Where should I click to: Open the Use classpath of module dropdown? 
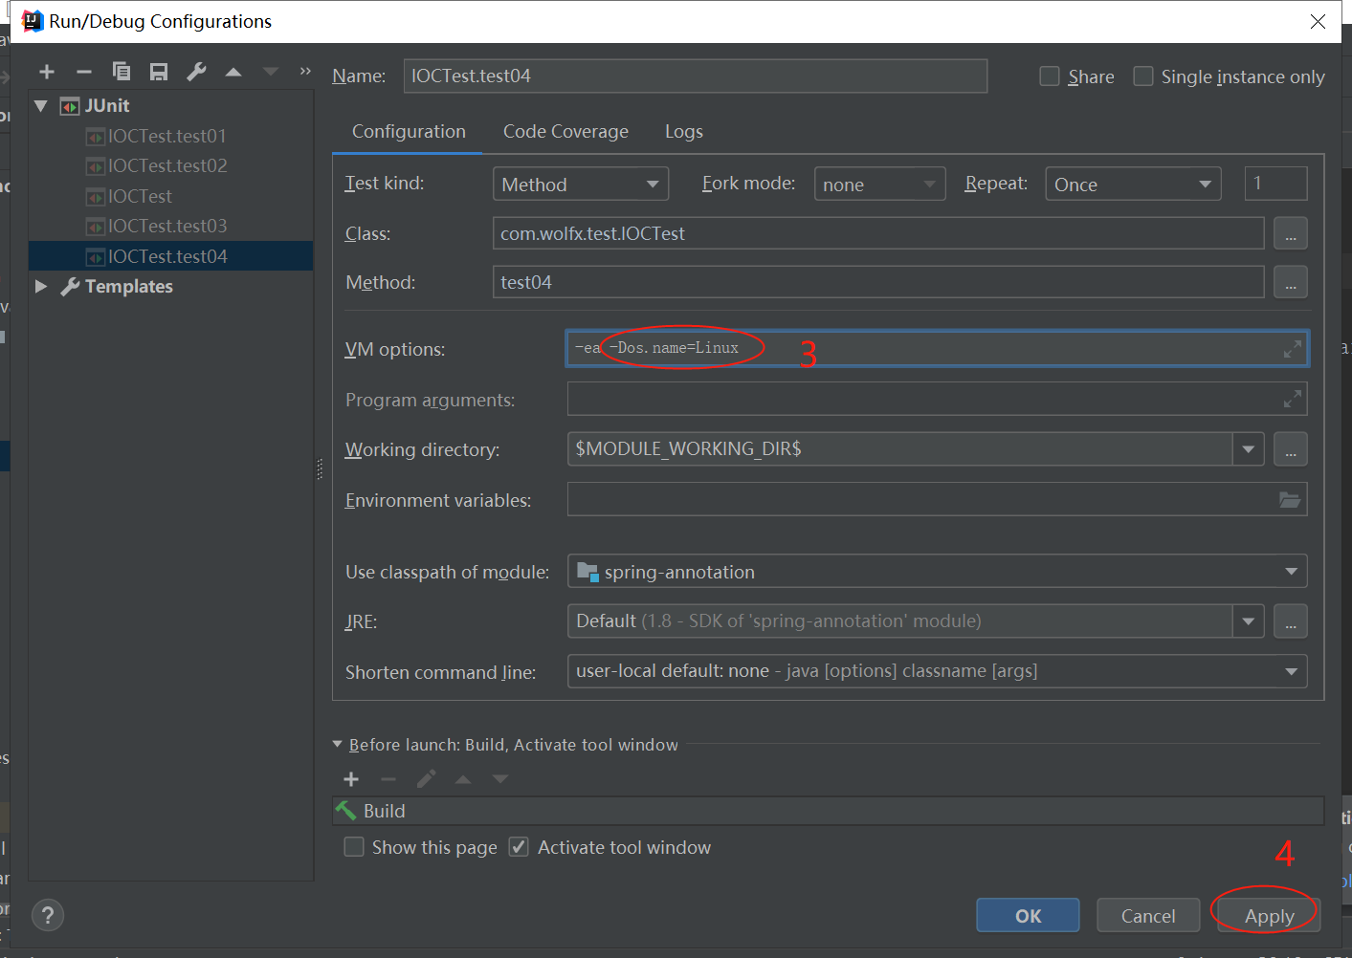pos(937,572)
